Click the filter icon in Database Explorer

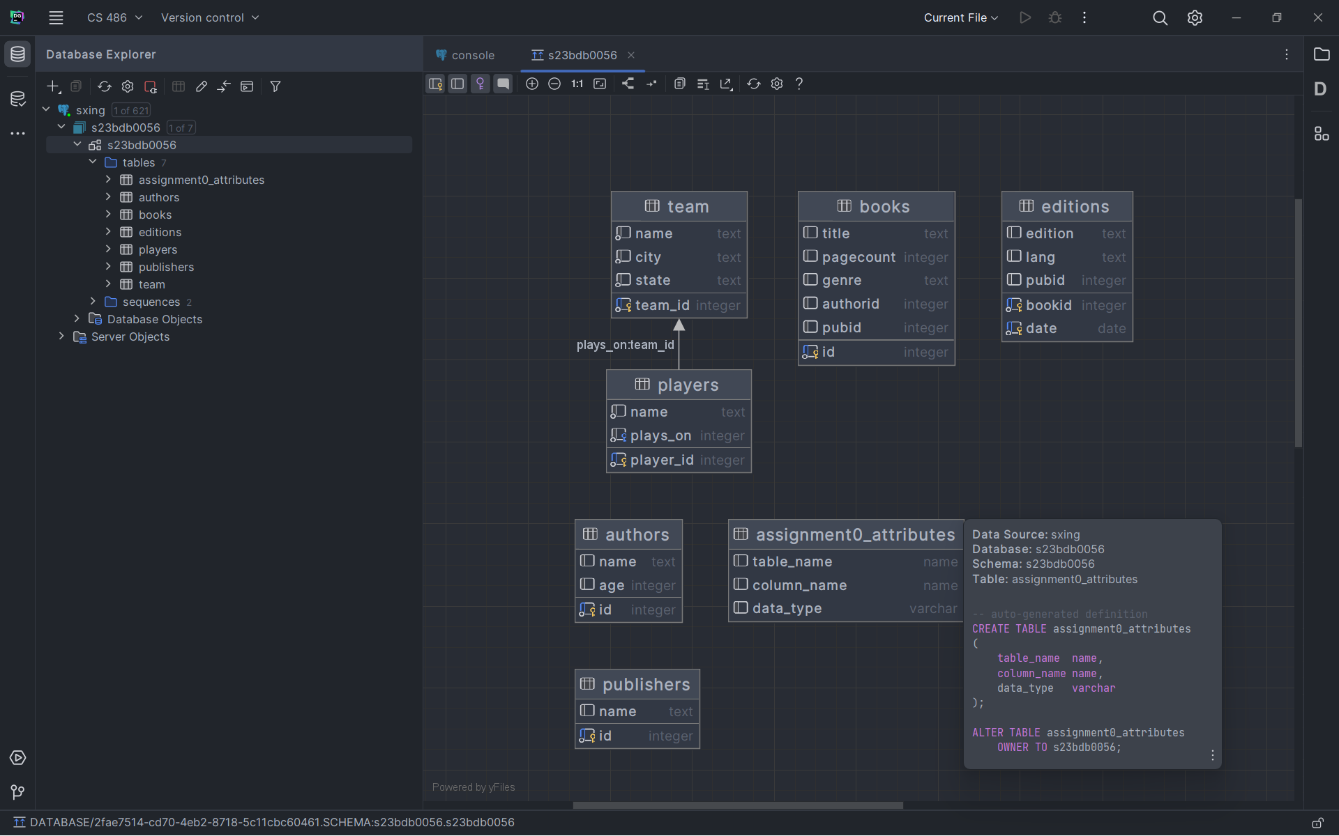click(275, 86)
